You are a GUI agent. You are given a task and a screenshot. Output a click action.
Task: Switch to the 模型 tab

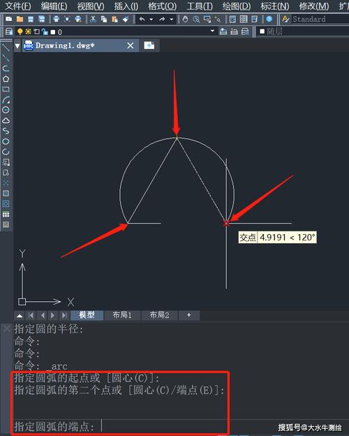(87, 315)
